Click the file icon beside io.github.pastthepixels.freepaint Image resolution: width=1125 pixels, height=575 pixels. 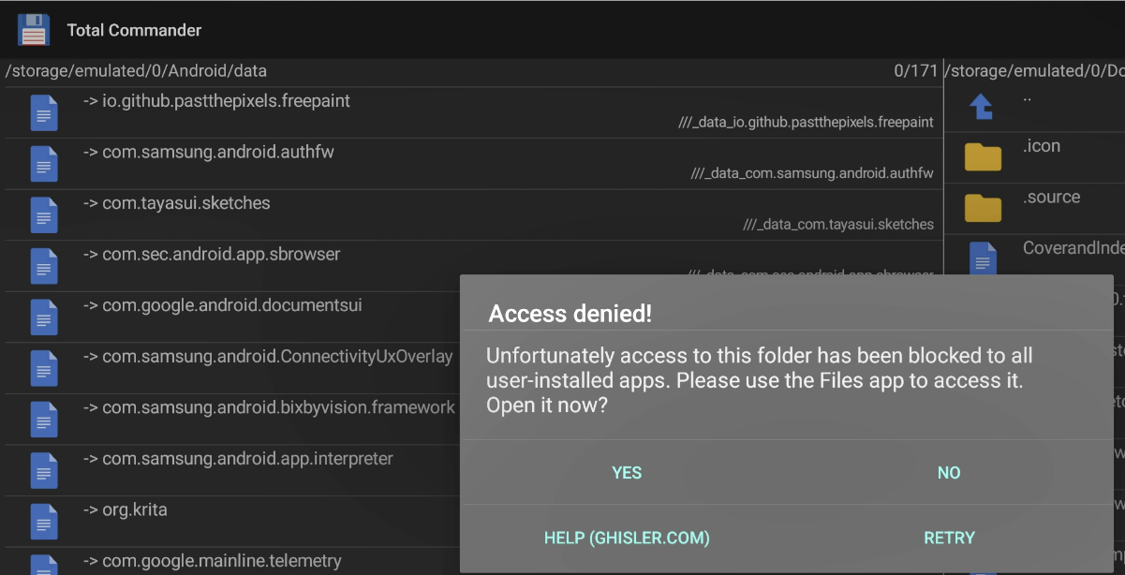(x=44, y=113)
